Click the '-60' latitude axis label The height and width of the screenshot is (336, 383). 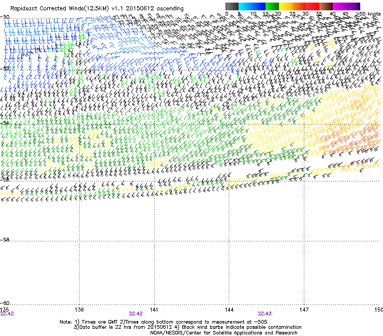[x=5, y=303]
